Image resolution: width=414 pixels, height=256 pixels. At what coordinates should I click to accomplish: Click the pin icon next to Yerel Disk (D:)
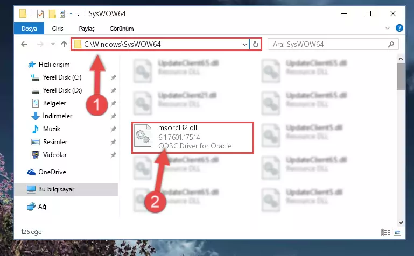113,90
